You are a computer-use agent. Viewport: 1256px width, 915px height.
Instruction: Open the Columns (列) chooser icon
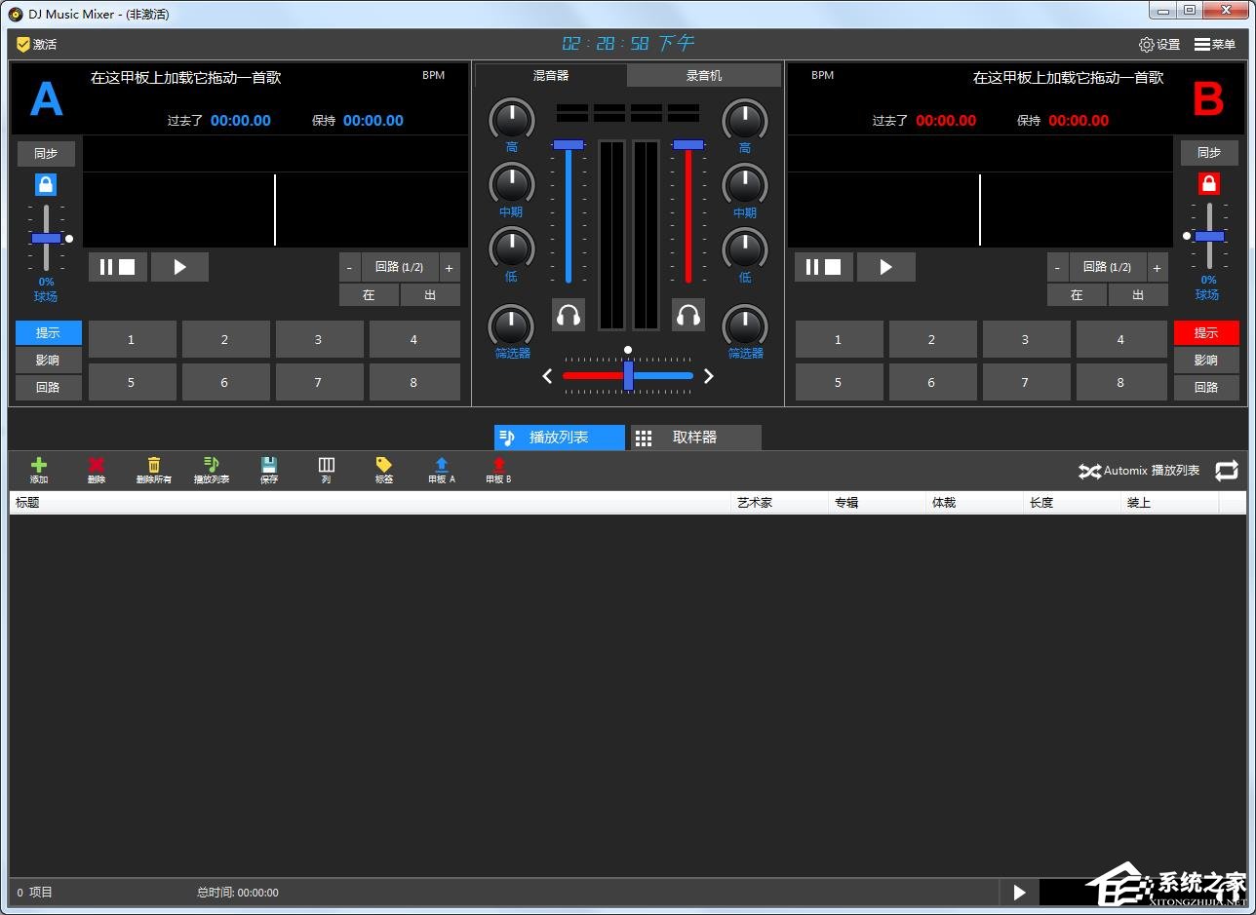327,467
